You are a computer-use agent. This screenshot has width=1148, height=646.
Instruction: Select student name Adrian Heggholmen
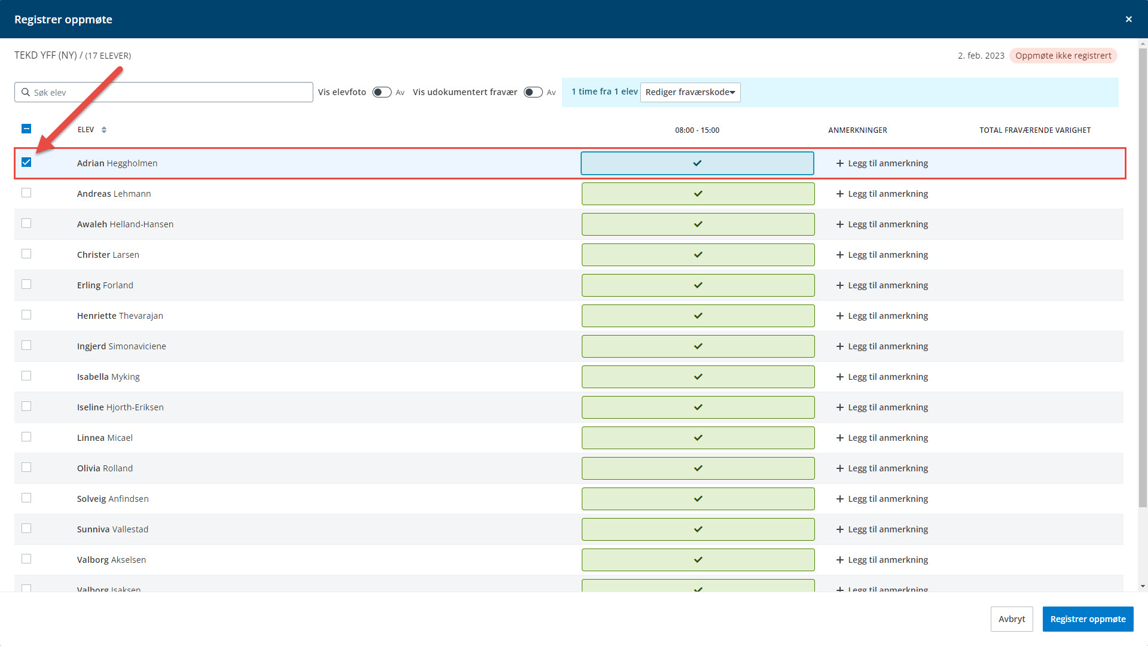(x=117, y=163)
